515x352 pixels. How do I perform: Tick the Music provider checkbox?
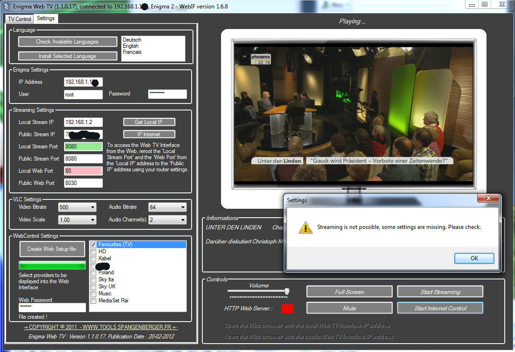[x=93, y=293]
